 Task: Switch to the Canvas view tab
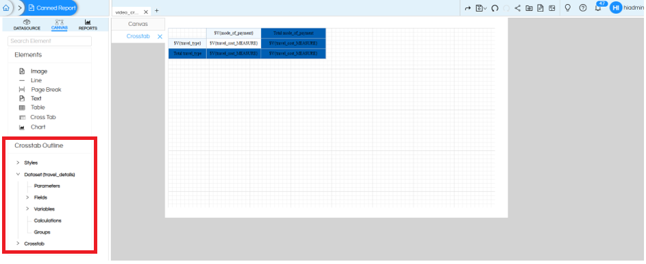pyautogui.click(x=138, y=24)
